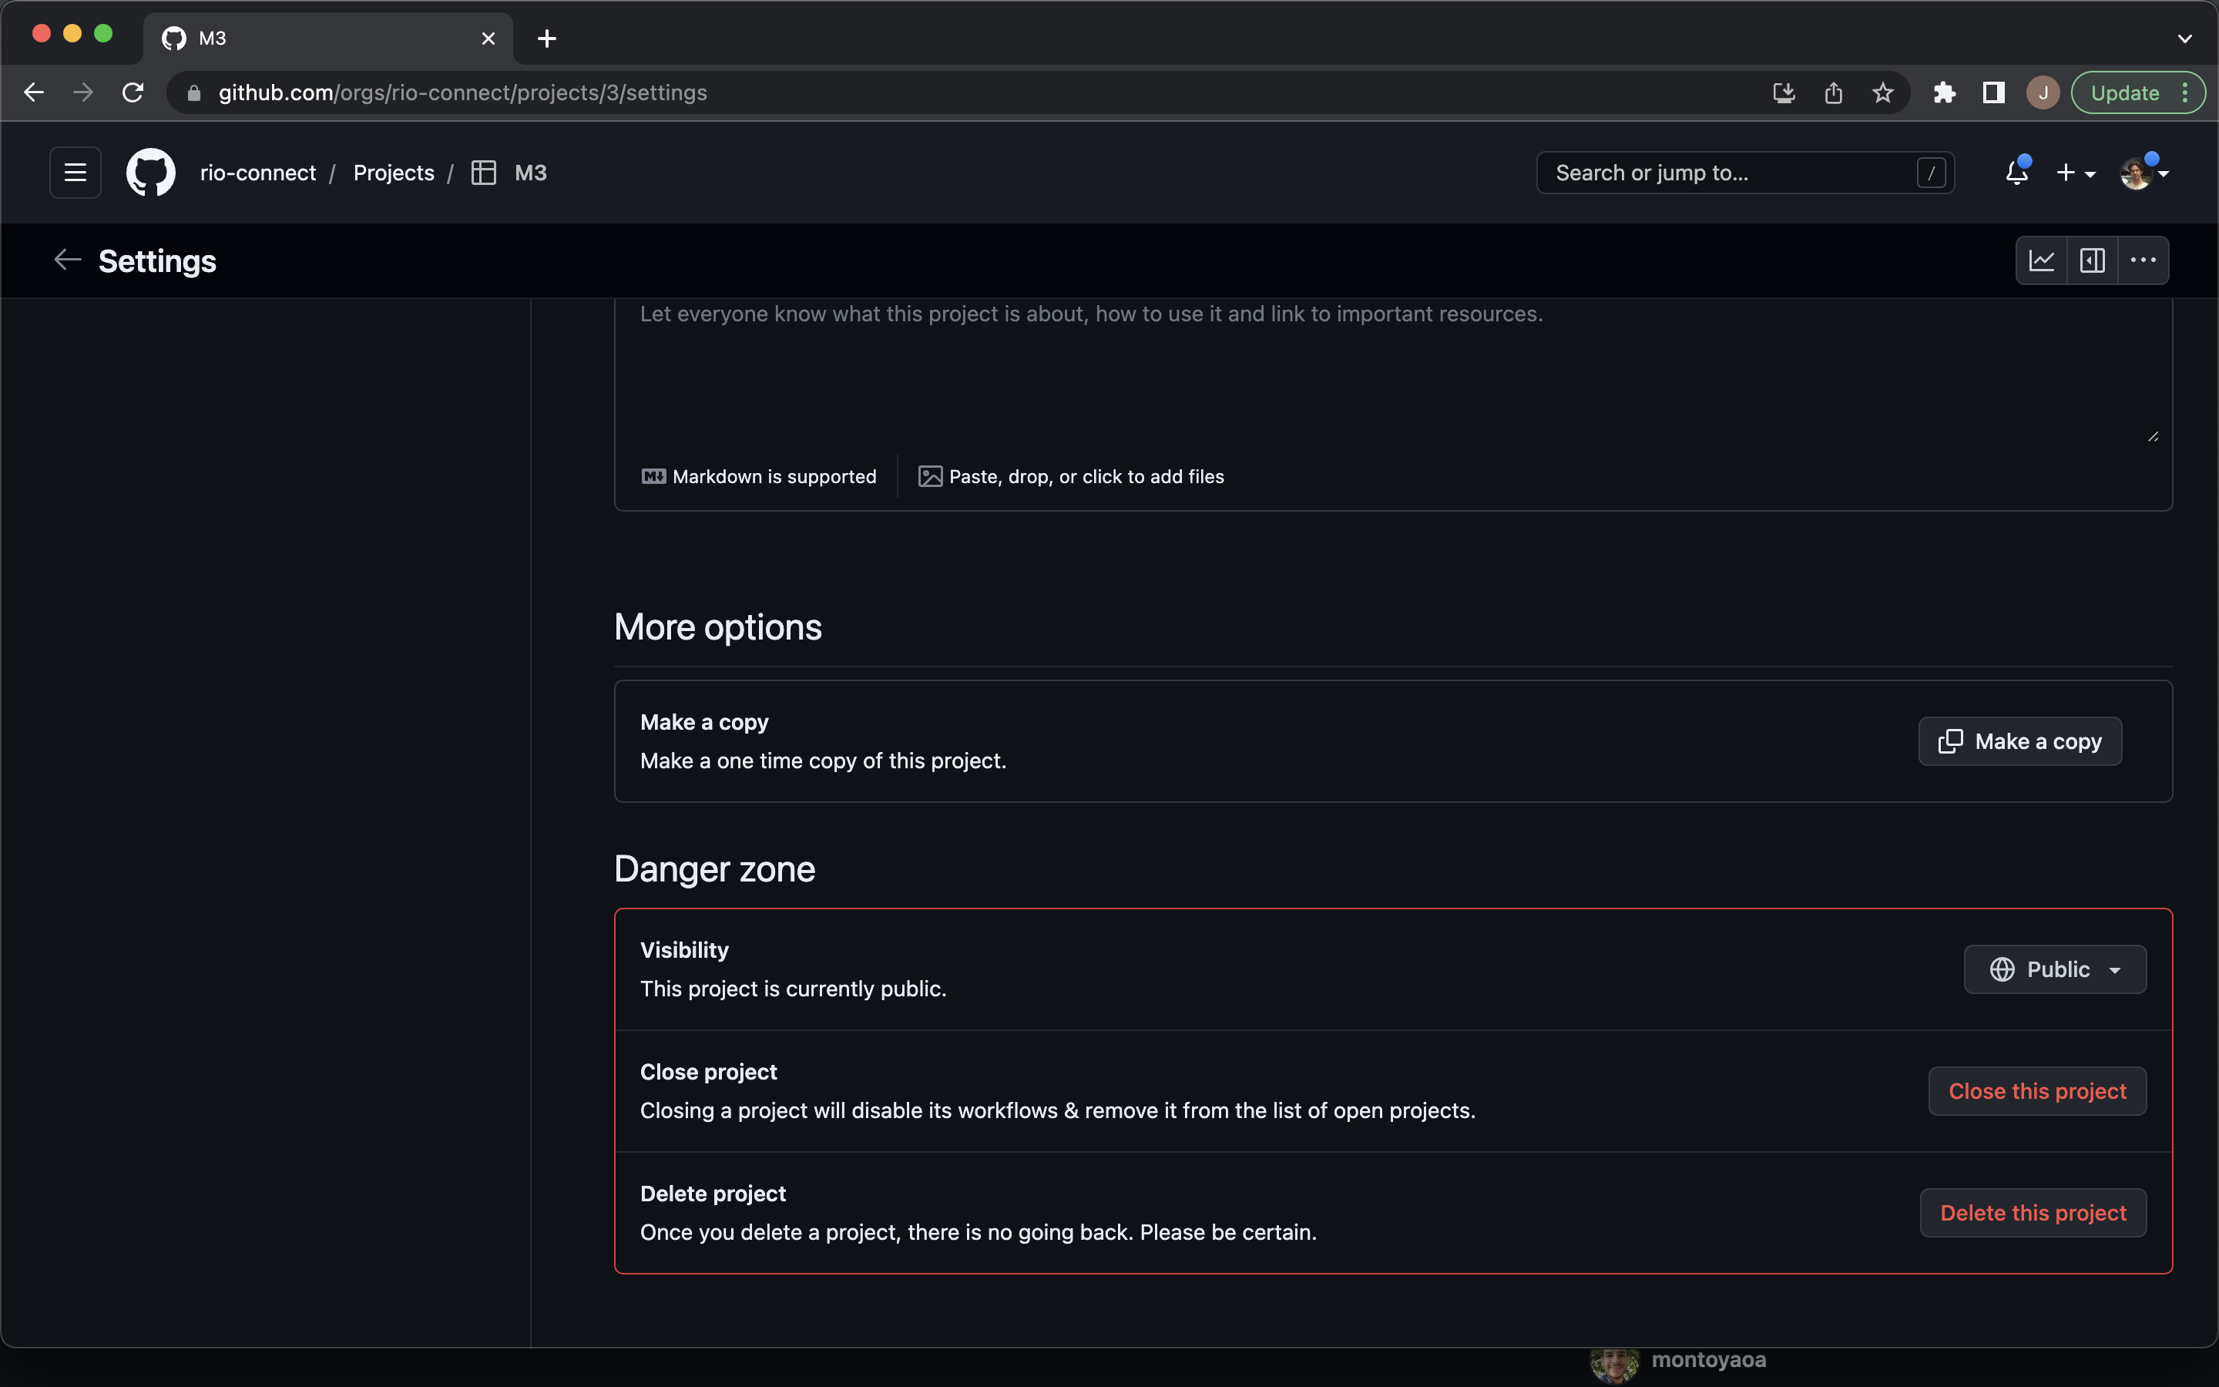Open the Public visibility dropdown
Screen dimensions: 2219x1387
[2055, 969]
